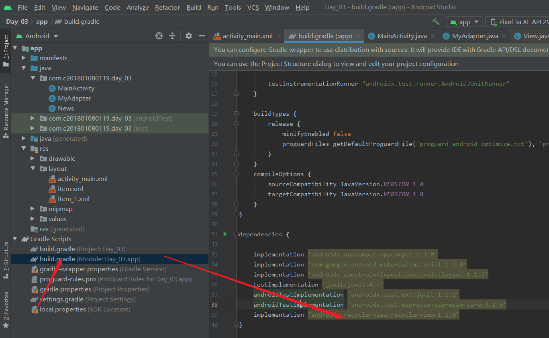Click the java (generated) folder
Screen dimensions: 549x338
tap(59, 139)
